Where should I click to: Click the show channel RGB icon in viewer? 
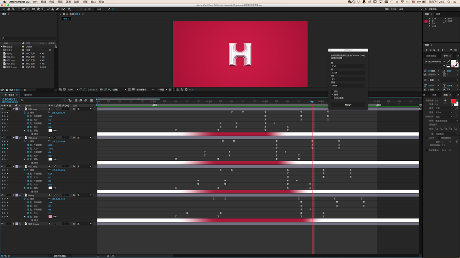(109, 89)
